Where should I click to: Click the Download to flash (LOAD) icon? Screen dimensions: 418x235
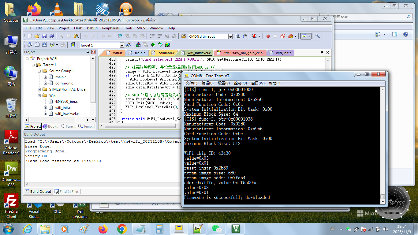(x=73, y=45)
